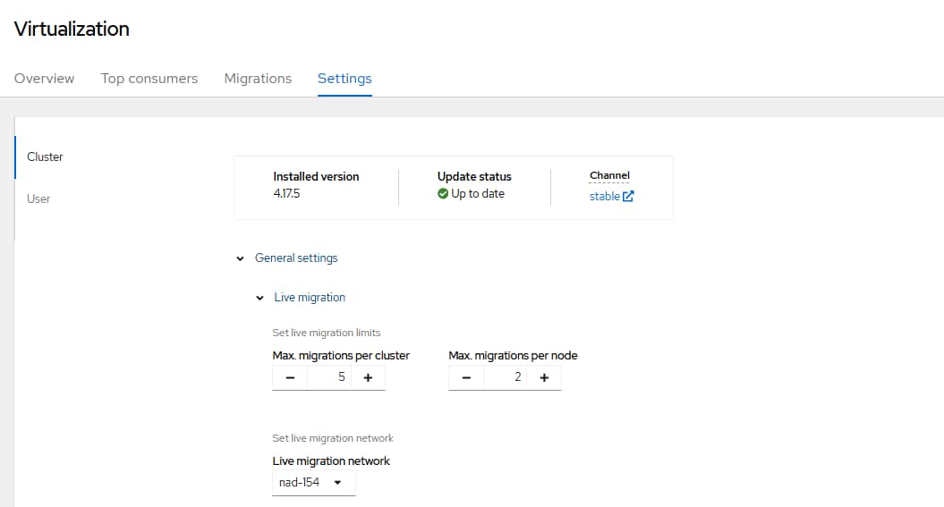Collapse General settings chevron
Image resolution: width=944 pixels, height=507 pixels.
coord(240,258)
